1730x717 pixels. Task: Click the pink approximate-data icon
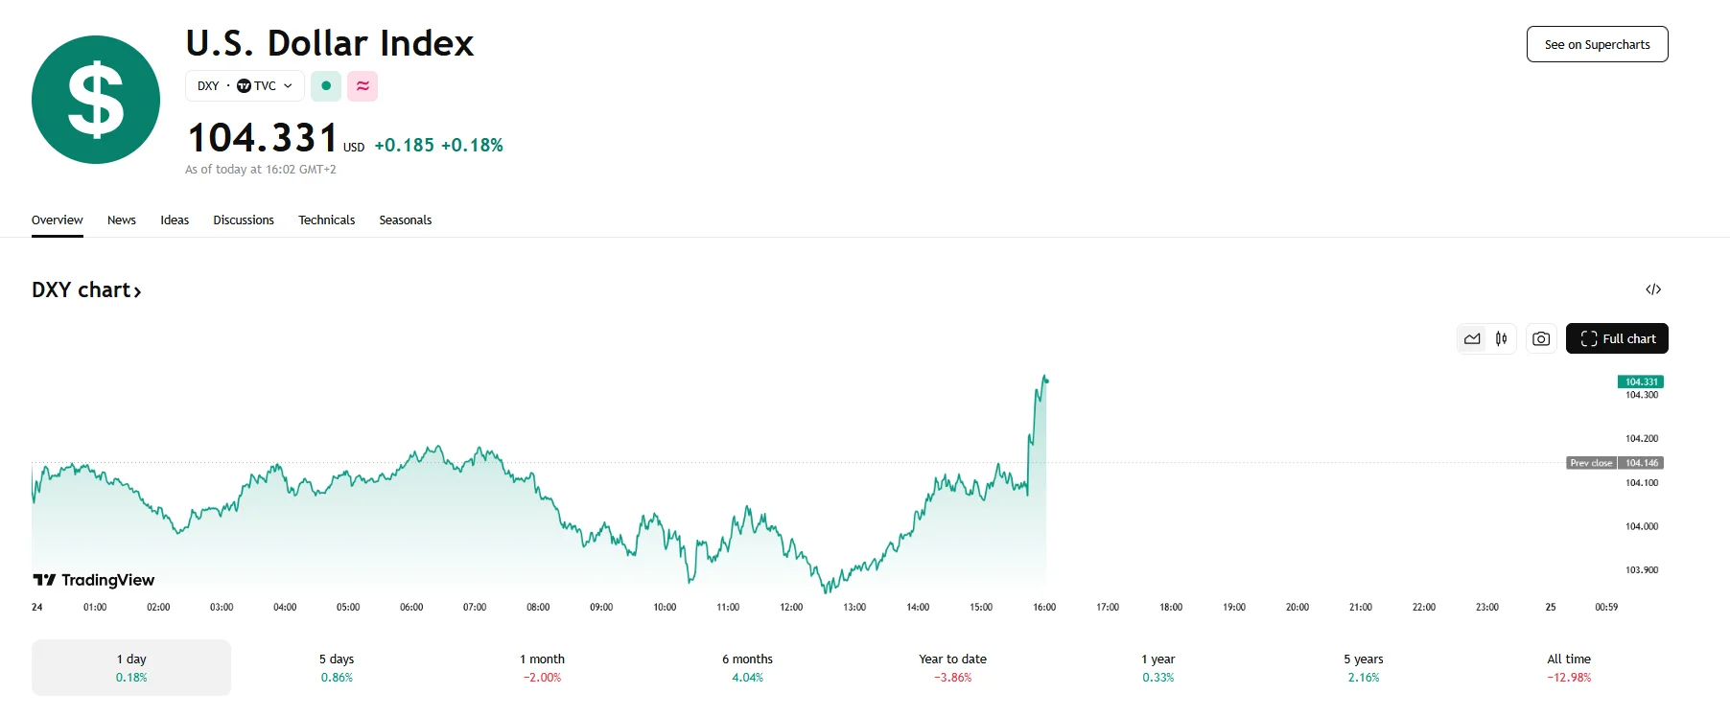(362, 86)
